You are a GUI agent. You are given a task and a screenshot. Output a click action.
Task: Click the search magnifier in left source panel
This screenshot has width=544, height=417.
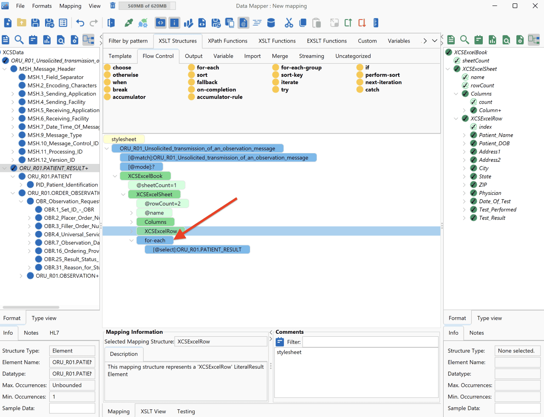click(x=19, y=40)
